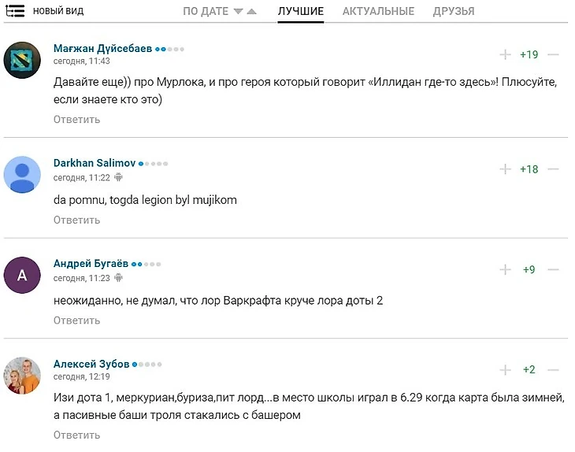Open the Друзья tab

454,12
